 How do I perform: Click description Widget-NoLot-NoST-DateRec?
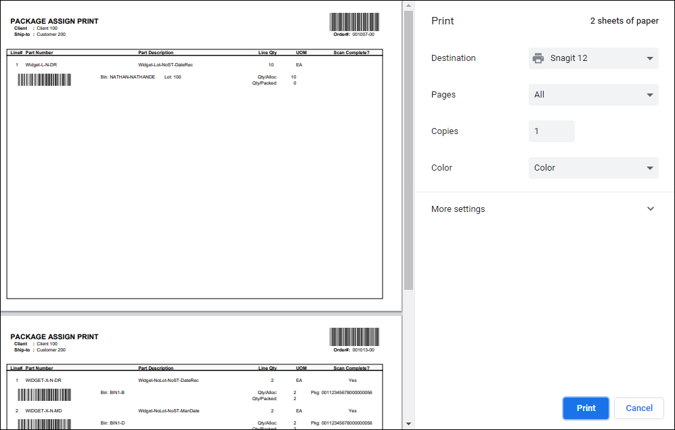pyautogui.click(x=169, y=381)
